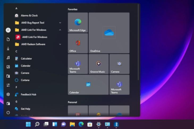Open Settings gear on the taskbar
The image size is (194, 129).
click(99, 124)
